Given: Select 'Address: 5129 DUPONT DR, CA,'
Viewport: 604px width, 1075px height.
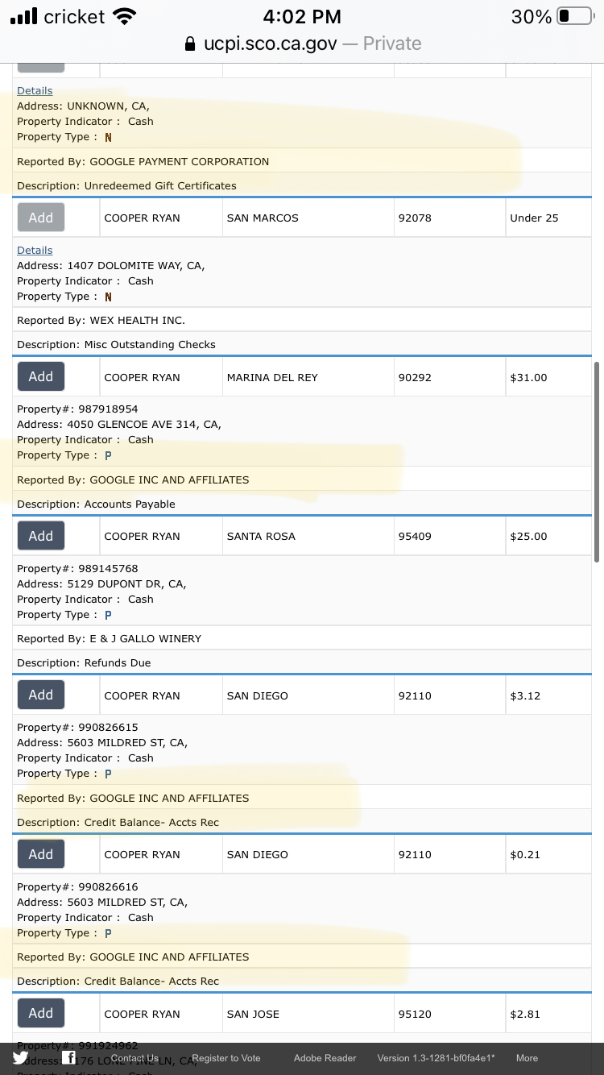Looking at the screenshot, I should click(101, 584).
